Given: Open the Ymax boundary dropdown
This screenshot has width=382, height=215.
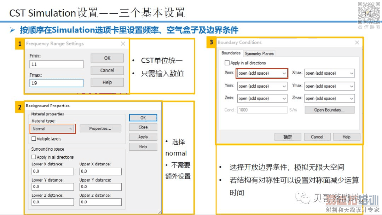Looking at the screenshot, I should coord(329,86).
